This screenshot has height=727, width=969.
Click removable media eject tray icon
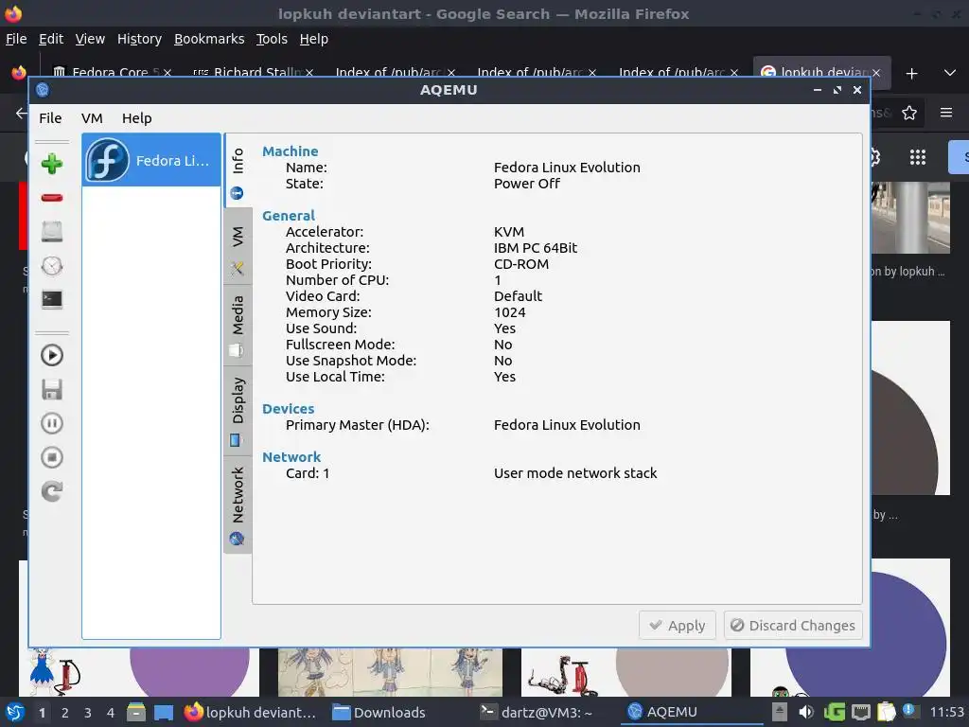[780, 712]
